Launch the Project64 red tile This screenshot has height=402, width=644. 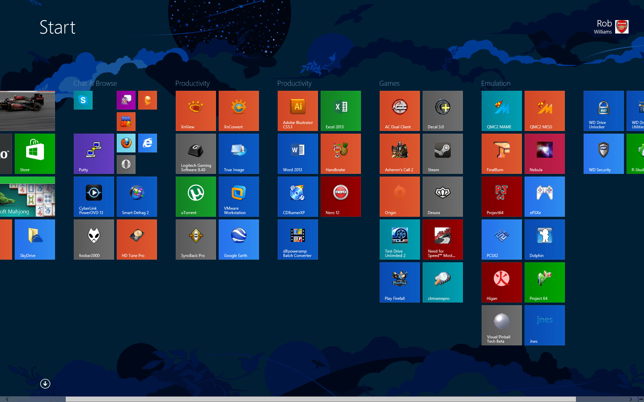tap(502, 197)
